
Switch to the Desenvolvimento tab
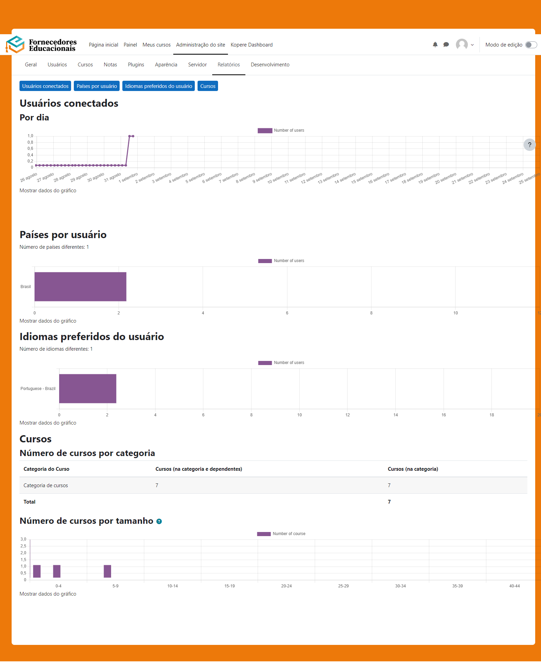(270, 65)
